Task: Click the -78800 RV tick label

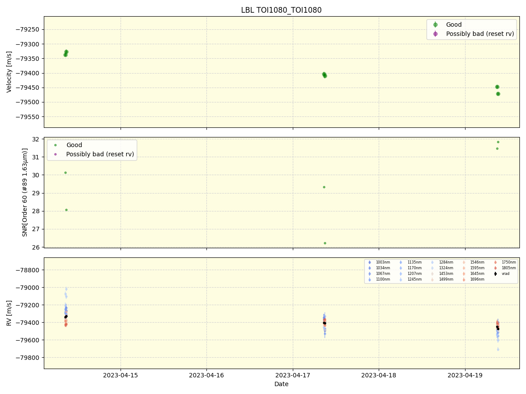Action: coord(27,270)
